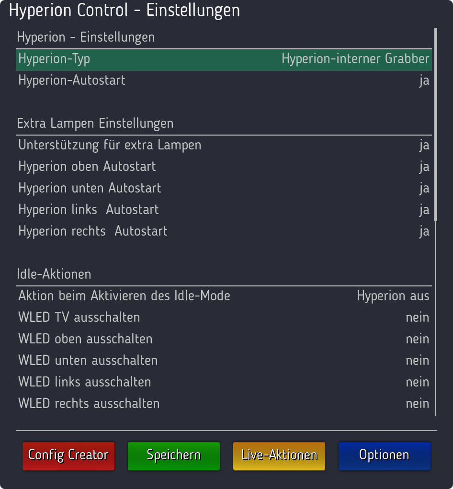The height and width of the screenshot is (489, 453).
Task: Click the green Speichern button
Action: [x=174, y=456]
